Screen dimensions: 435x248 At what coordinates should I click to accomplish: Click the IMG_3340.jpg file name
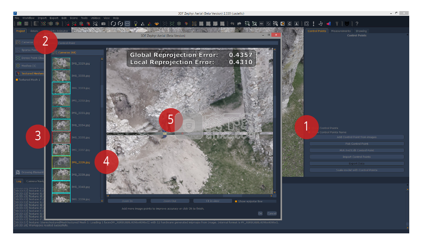[x=81, y=187]
